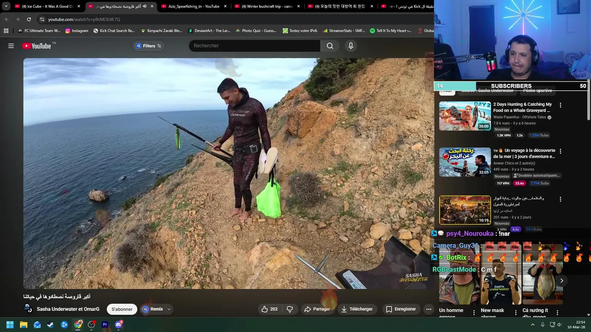Download video with Télécharger button
Screen dimensions: 591x332
click(x=357, y=309)
